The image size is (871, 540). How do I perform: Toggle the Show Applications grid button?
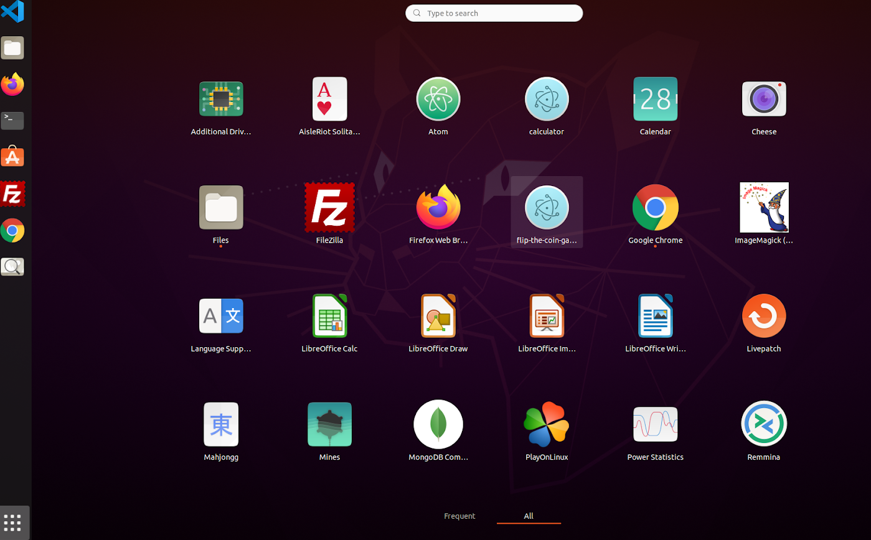pos(12,523)
